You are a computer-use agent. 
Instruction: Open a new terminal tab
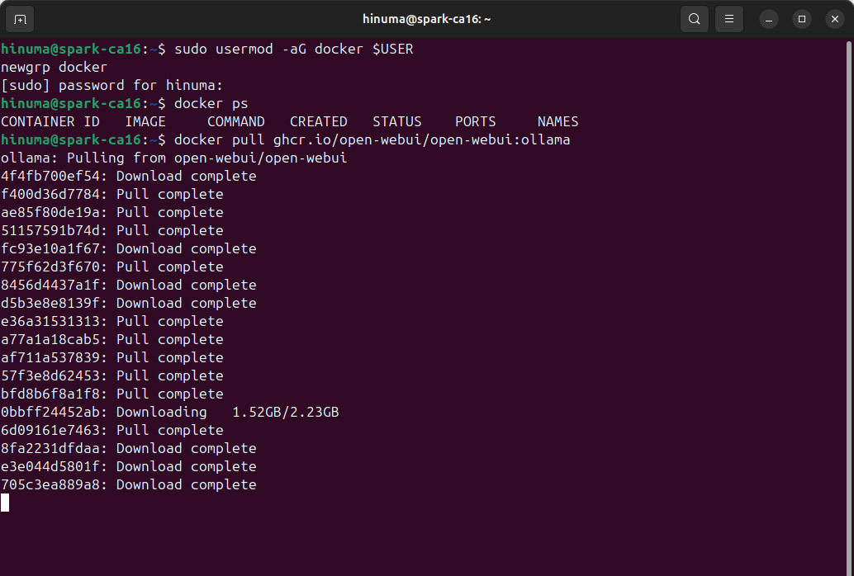tap(20, 20)
